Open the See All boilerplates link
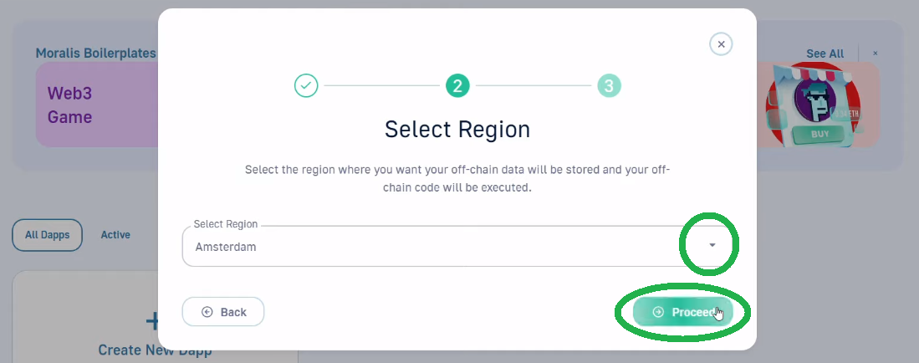Screen dimensions: 919x363 coord(825,54)
